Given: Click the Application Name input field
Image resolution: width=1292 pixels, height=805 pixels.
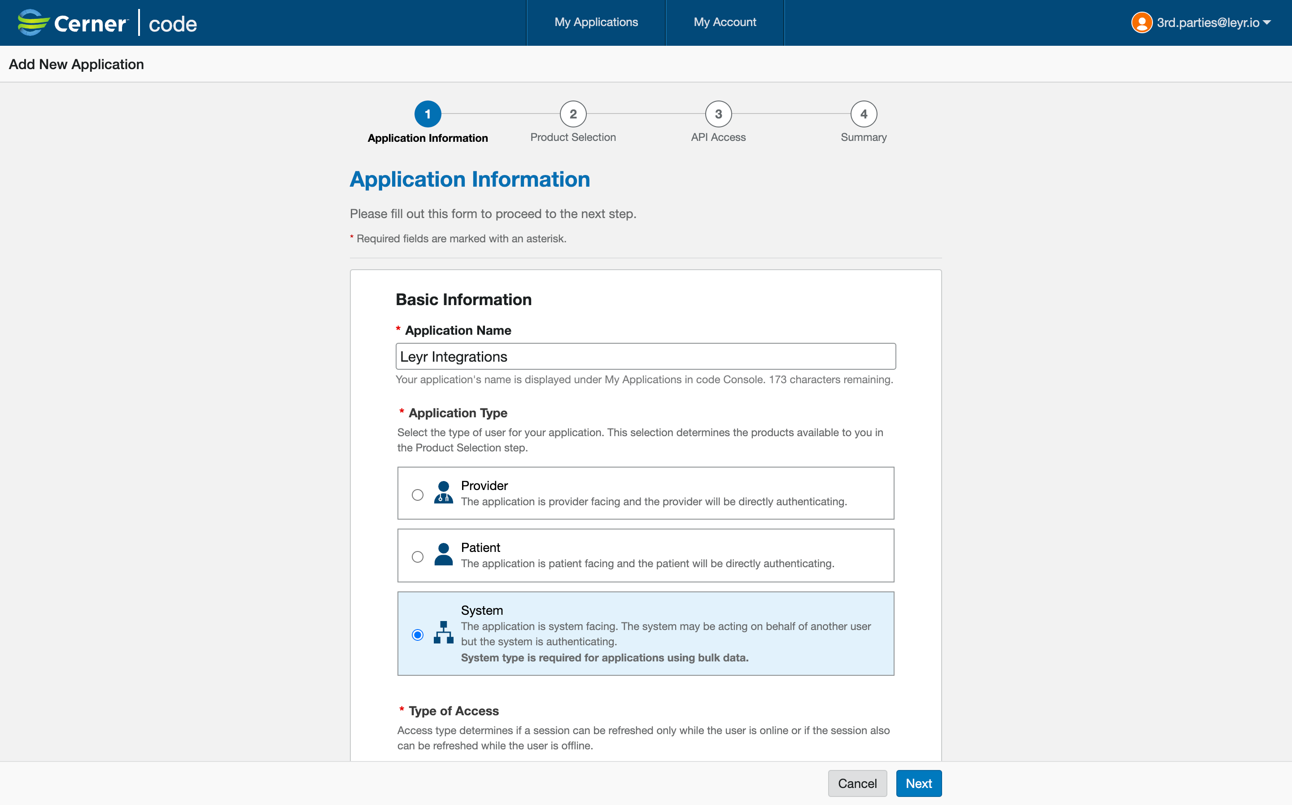Looking at the screenshot, I should click(646, 356).
